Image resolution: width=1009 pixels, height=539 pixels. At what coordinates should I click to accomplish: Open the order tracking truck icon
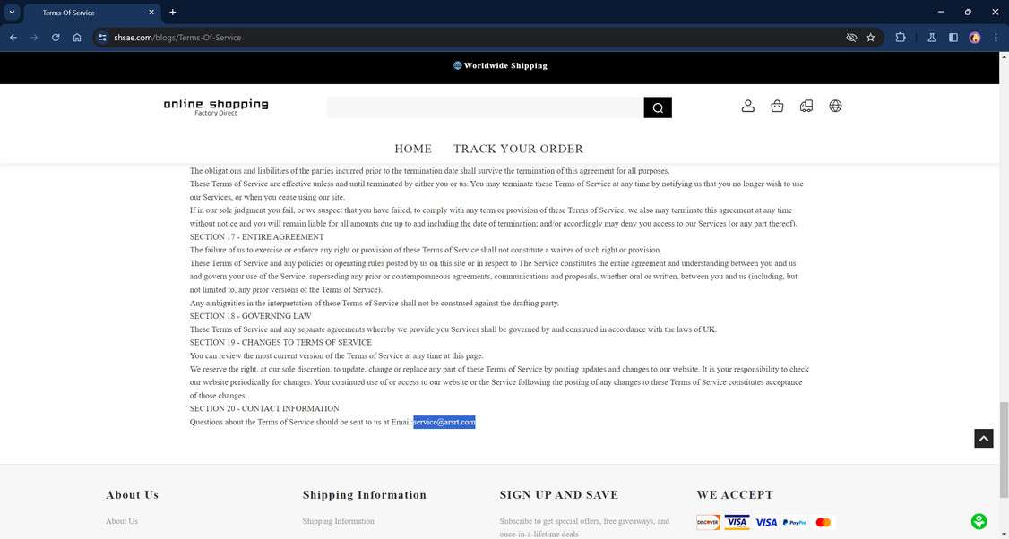[x=806, y=107]
